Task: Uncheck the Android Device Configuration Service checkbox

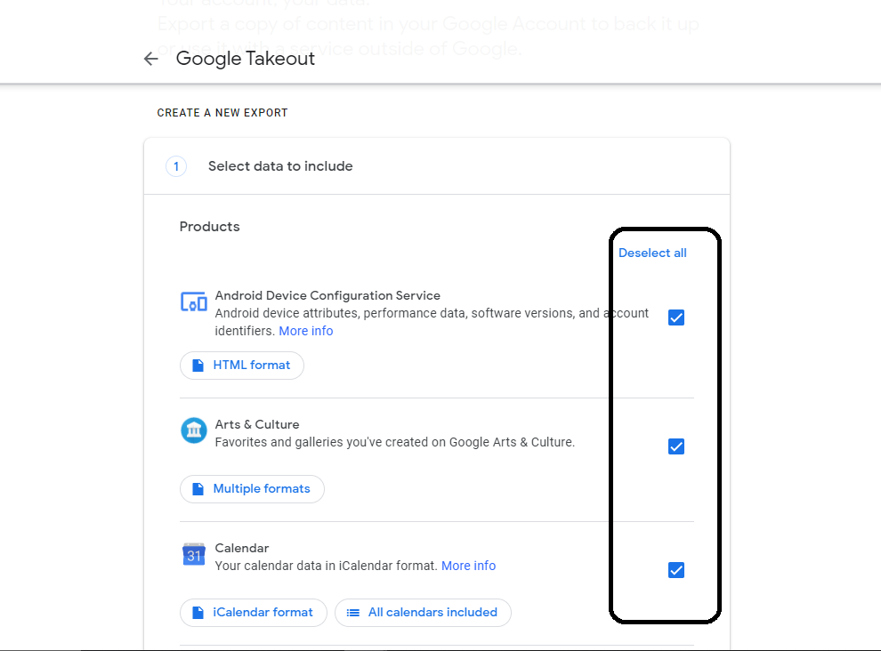Action: [x=676, y=317]
